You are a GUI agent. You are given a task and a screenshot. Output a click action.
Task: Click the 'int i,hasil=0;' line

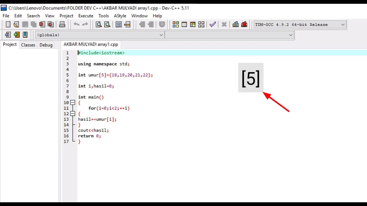pyautogui.click(x=96, y=86)
